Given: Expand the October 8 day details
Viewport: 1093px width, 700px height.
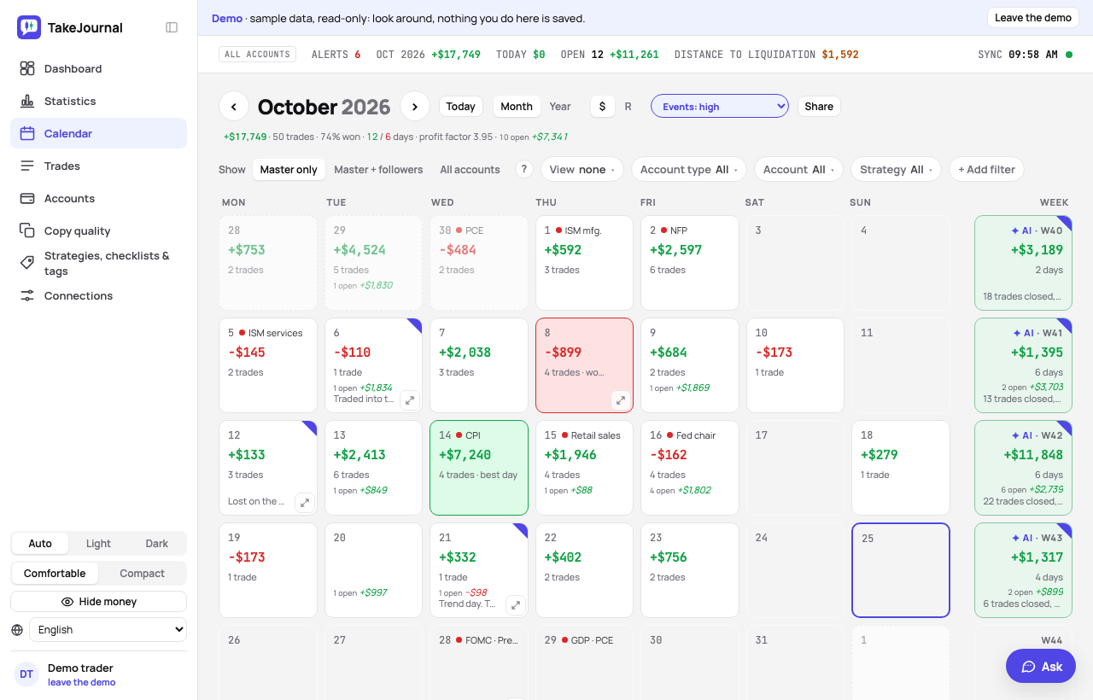Looking at the screenshot, I should point(621,400).
